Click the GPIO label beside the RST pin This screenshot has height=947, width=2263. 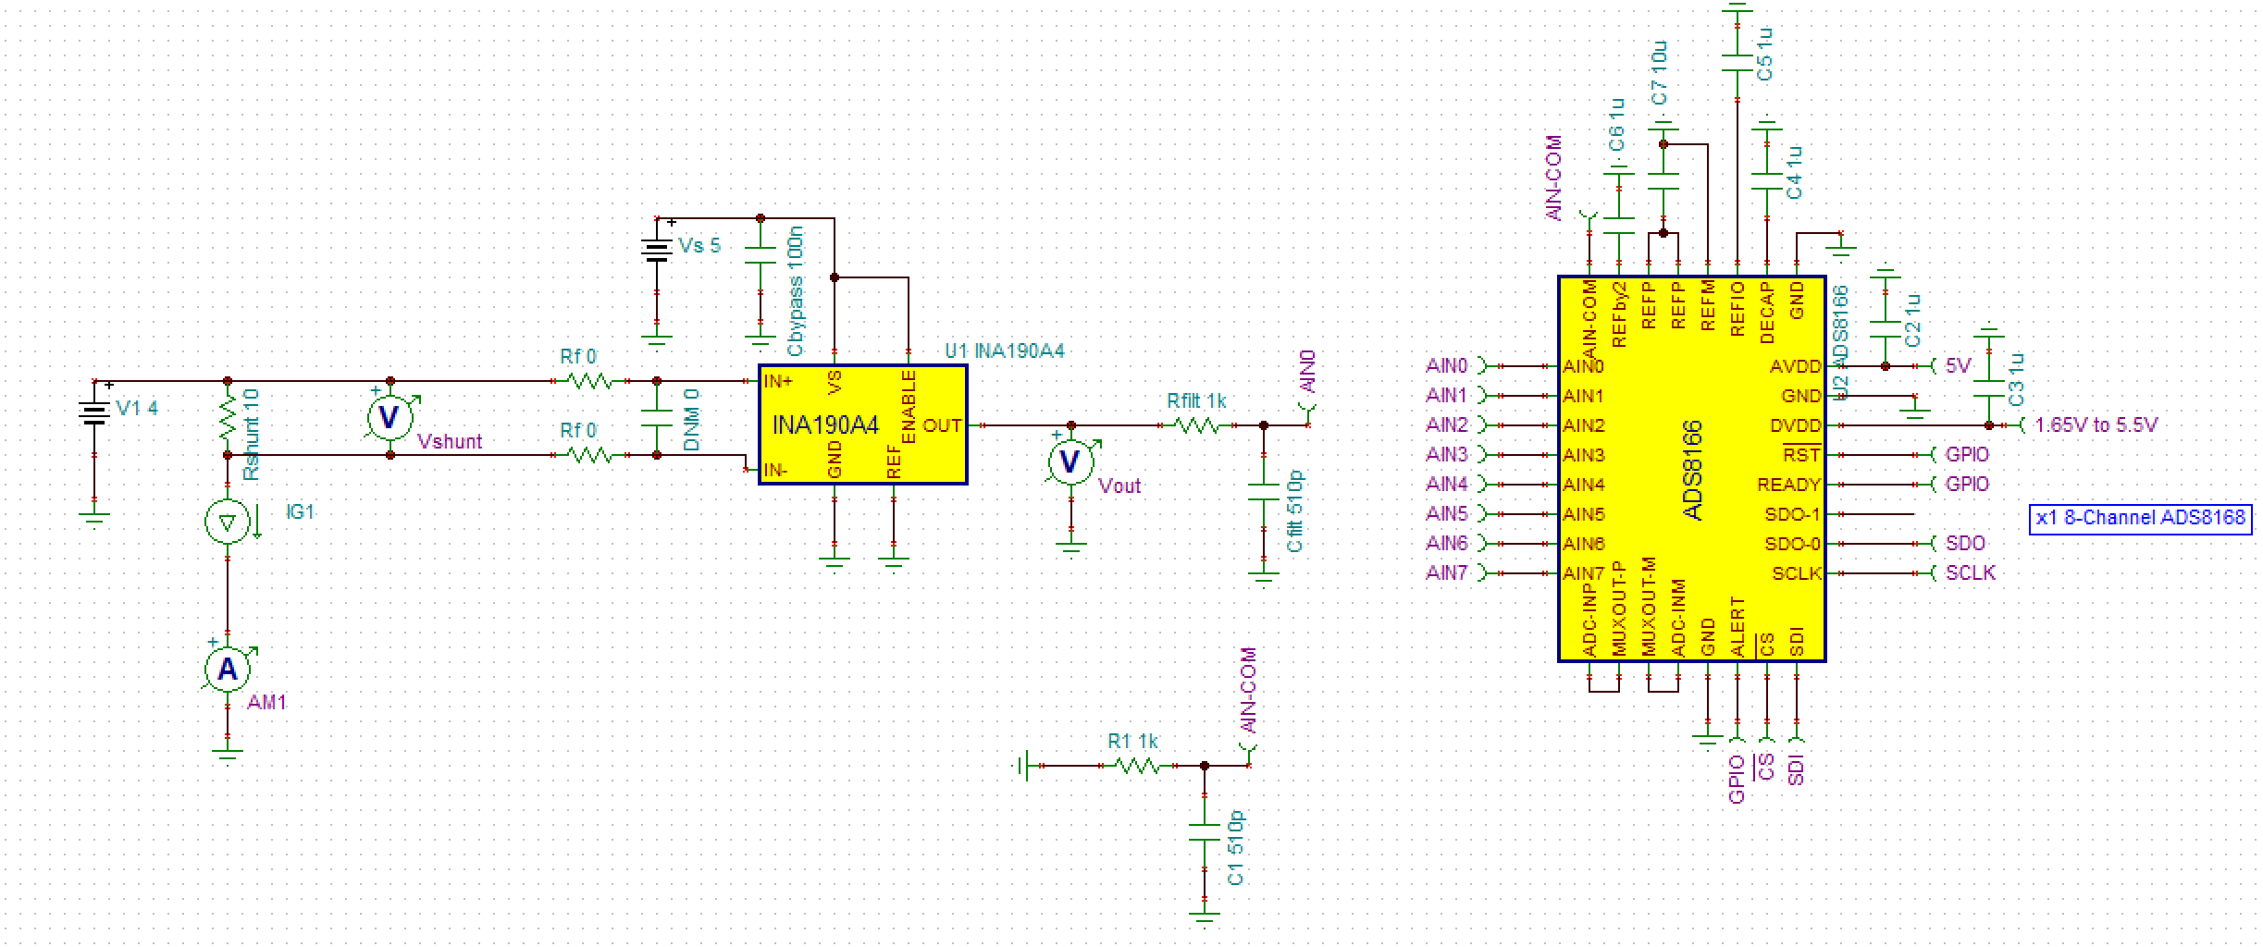click(1967, 455)
